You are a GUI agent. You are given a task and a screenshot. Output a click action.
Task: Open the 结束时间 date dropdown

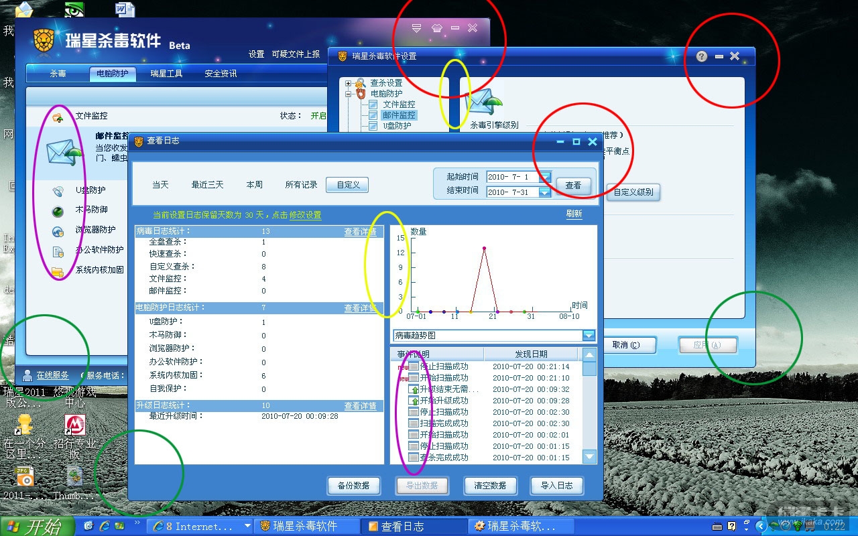(x=545, y=192)
